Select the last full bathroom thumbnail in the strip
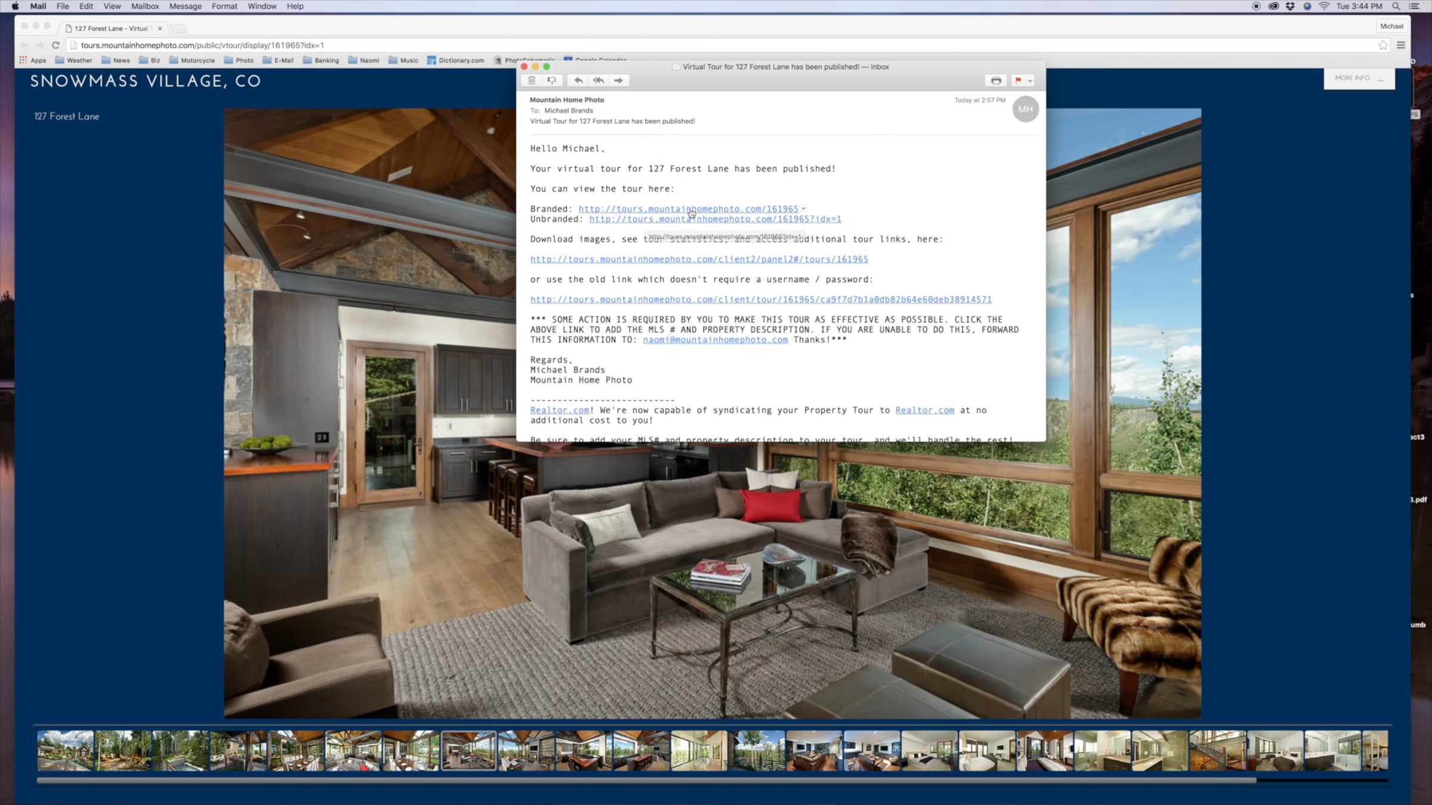 (1333, 751)
